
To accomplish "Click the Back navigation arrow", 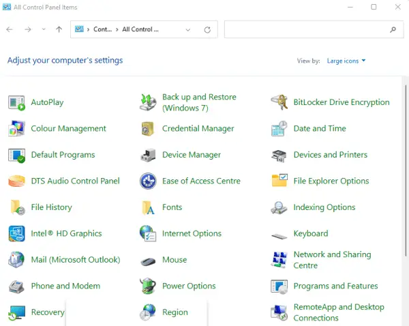I will (10, 29).
